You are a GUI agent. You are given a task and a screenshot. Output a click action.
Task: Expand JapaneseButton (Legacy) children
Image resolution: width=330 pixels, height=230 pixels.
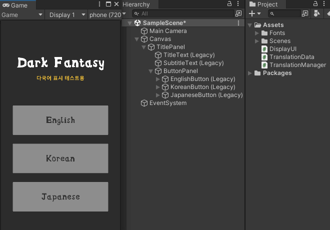[x=158, y=95]
